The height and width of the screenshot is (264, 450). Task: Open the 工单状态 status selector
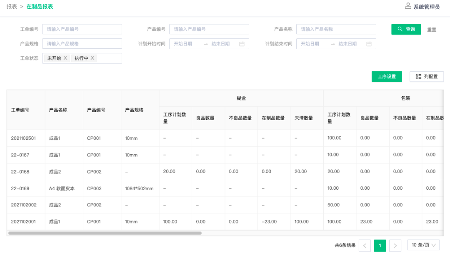coord(109,58)
